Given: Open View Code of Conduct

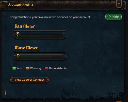Looking at the screenshot, I should click(29, 80).
